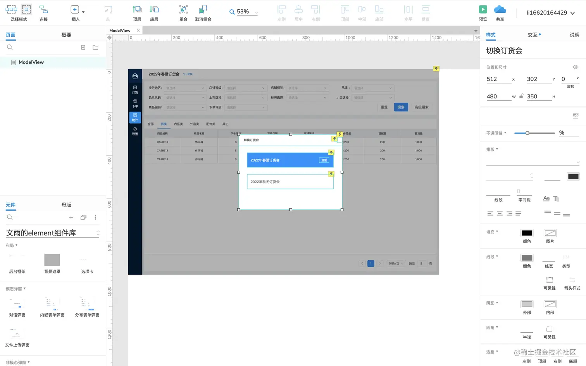Select the intersected selection mode icon

tap(11, 9)
